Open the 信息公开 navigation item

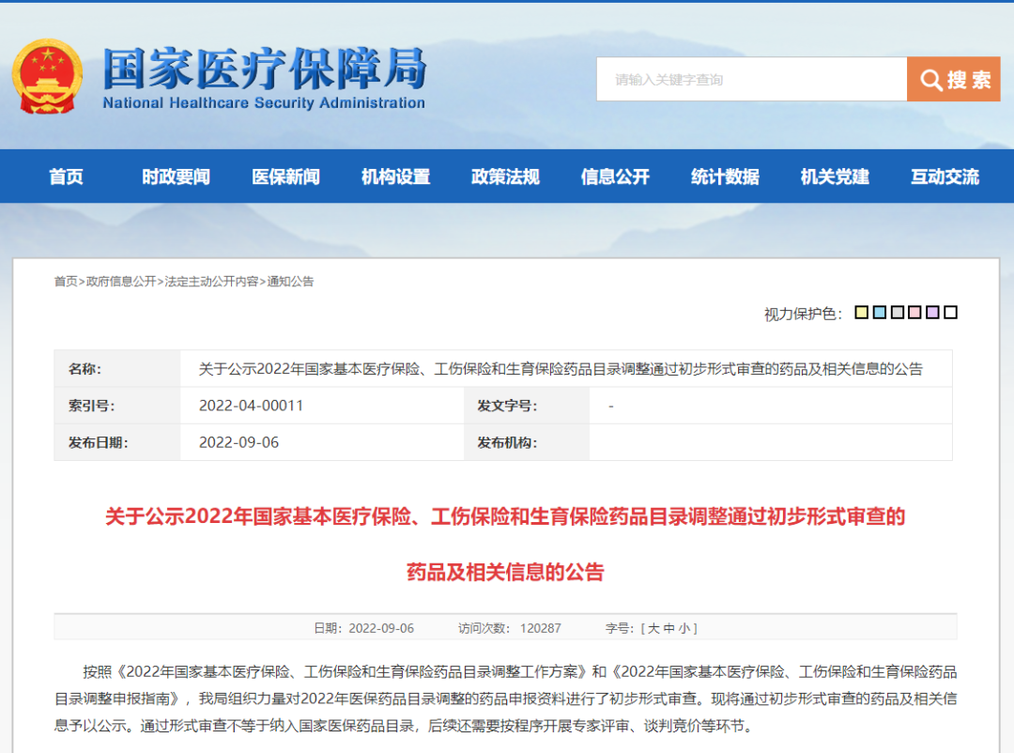[x=615, y=177]
